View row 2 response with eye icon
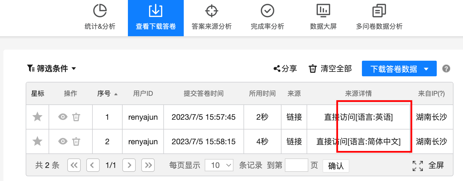 click(x=63, y=141)
